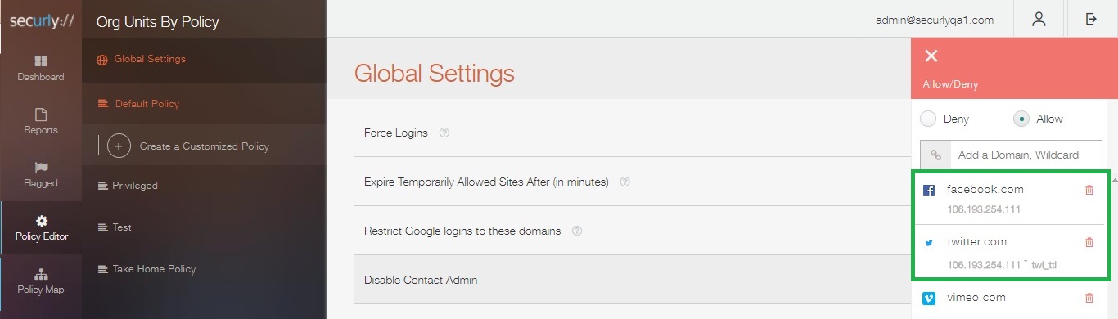Delete the twitter.com entry
1118x319 pixels.
(1089, 242)
